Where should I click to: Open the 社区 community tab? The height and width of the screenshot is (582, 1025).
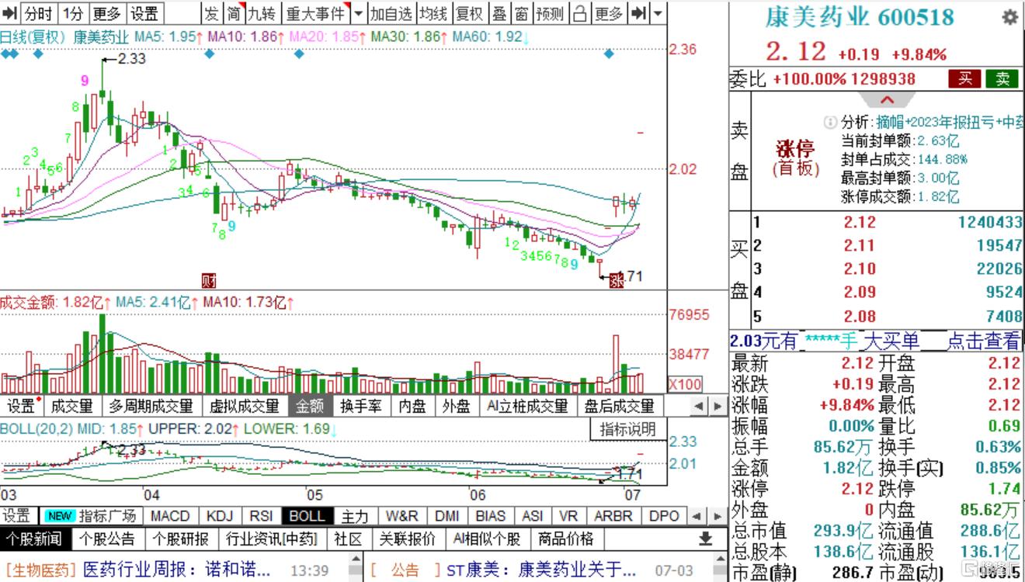pos(348,539)
